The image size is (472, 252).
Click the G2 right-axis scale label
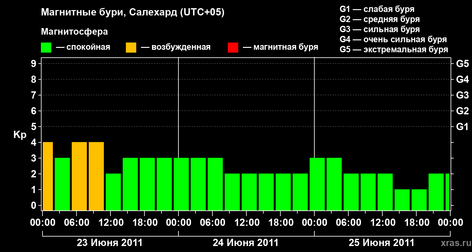pos(462,111)
